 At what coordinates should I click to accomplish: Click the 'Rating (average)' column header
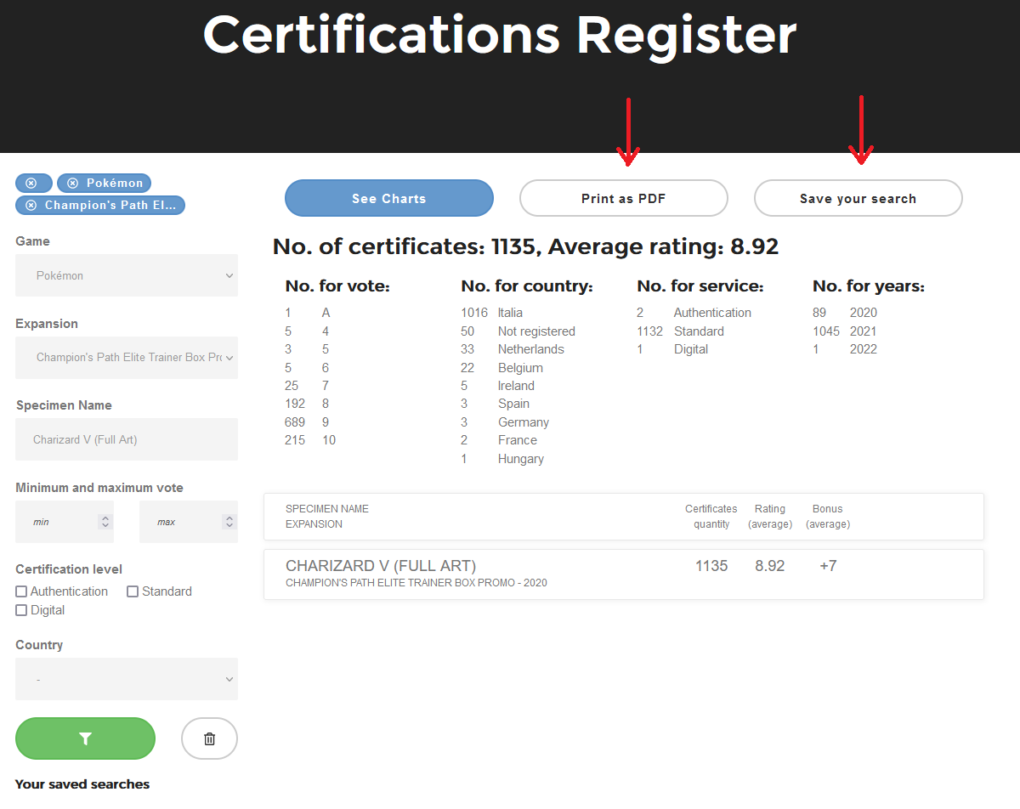[770, 517]
